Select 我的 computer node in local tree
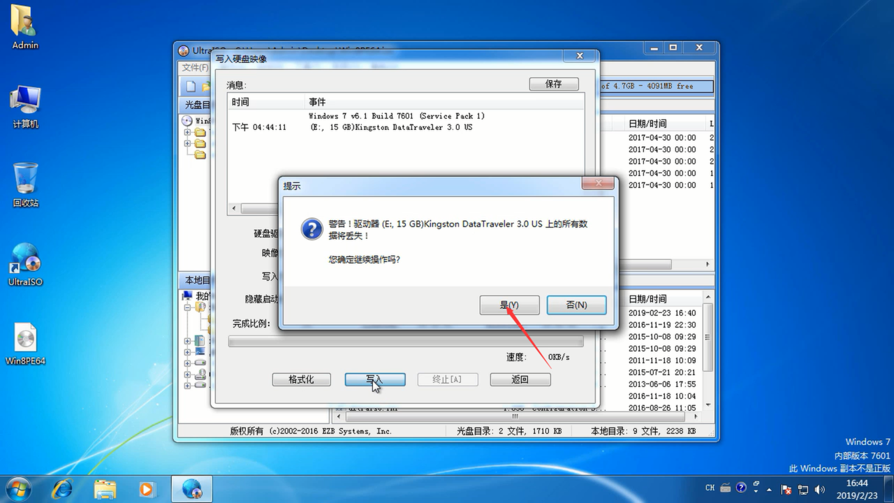The width and height of the screenshot is (894, 503). coord(196,296)
